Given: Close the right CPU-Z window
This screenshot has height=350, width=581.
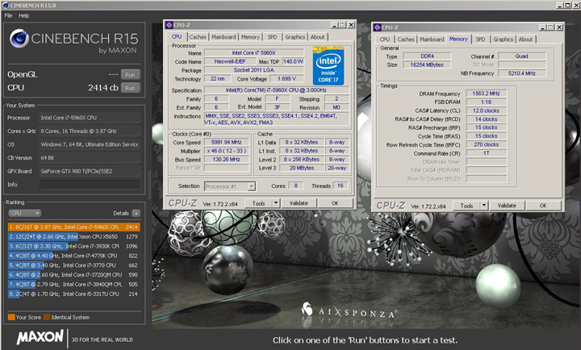Looking at the screenshot, I should [559, 27].
